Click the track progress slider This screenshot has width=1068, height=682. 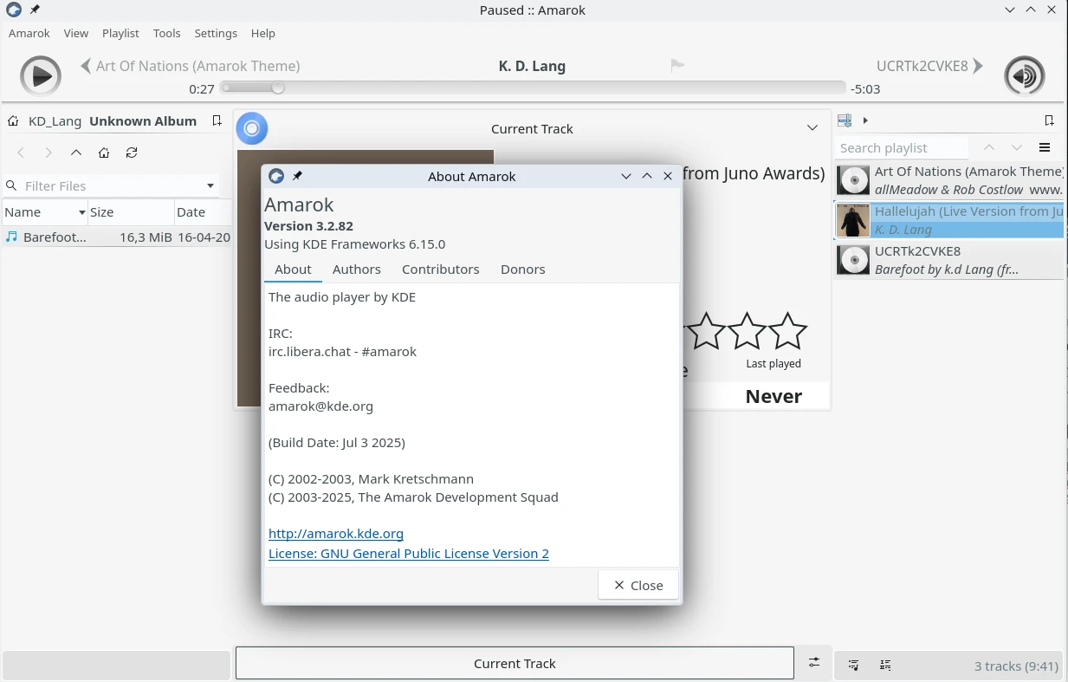pos(533,88)
